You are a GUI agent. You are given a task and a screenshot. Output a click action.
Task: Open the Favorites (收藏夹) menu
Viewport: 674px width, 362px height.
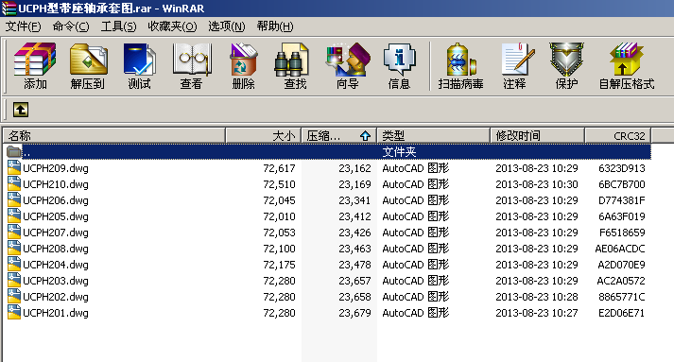pos(172,26)
